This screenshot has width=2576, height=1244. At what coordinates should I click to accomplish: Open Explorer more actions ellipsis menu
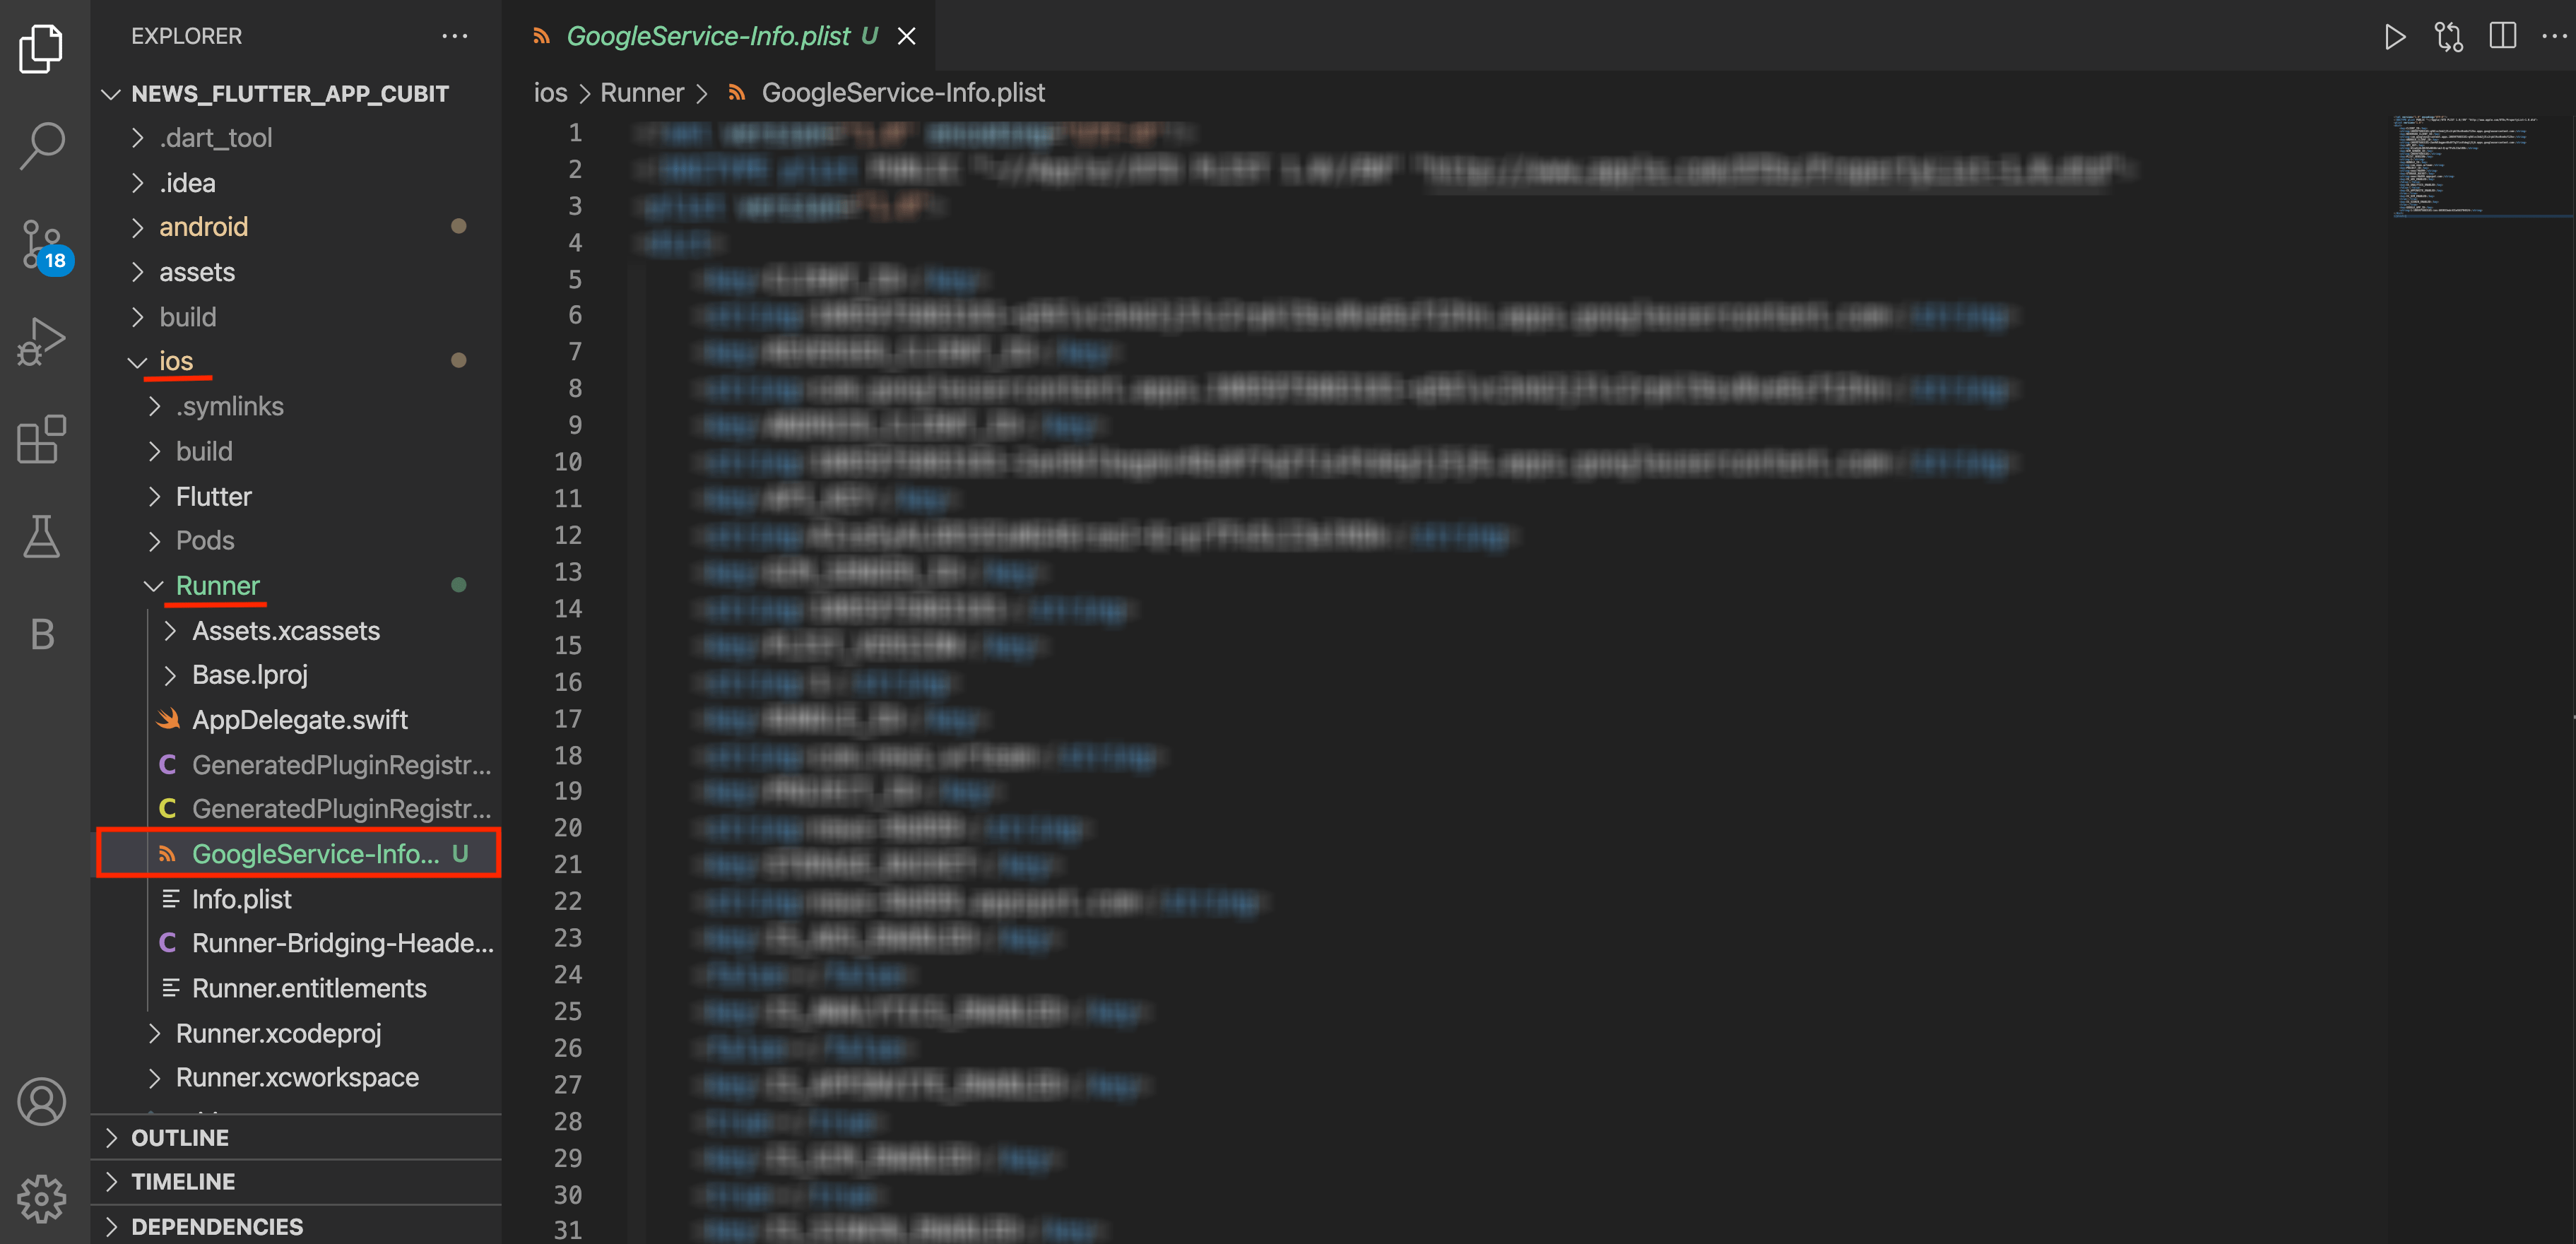click(455, 37)
